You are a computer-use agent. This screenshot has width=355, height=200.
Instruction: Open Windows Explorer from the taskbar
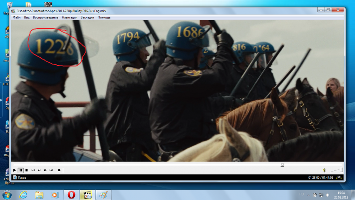coord(39,195)
